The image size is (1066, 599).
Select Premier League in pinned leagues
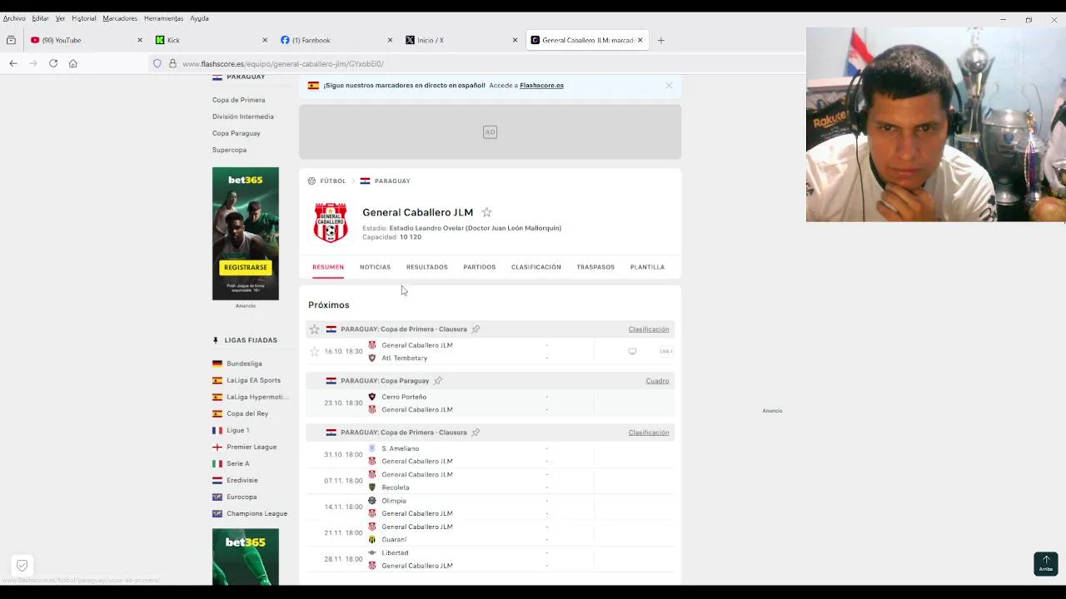click(x=252, y=447)
